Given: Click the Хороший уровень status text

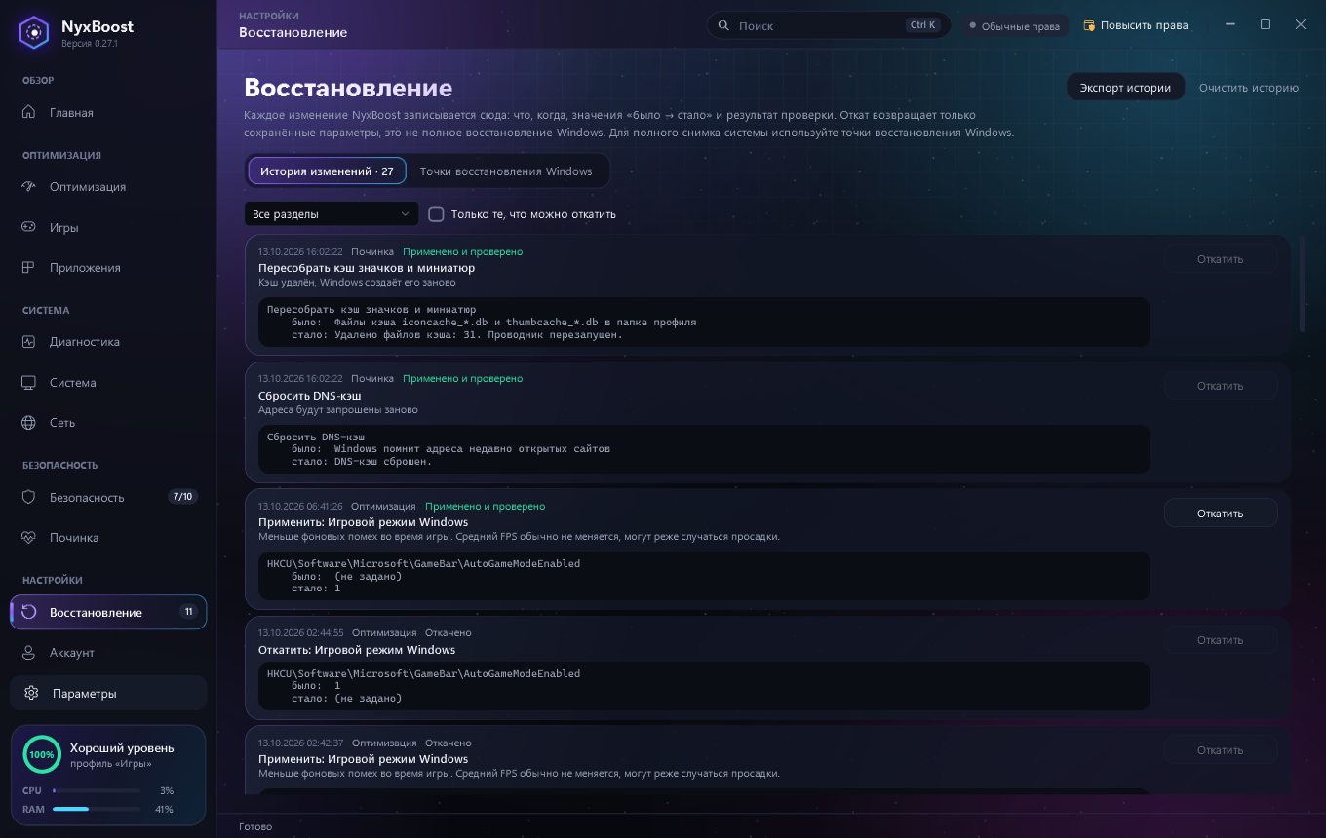Looking at the screenshot, I should (x=122, y=747).
